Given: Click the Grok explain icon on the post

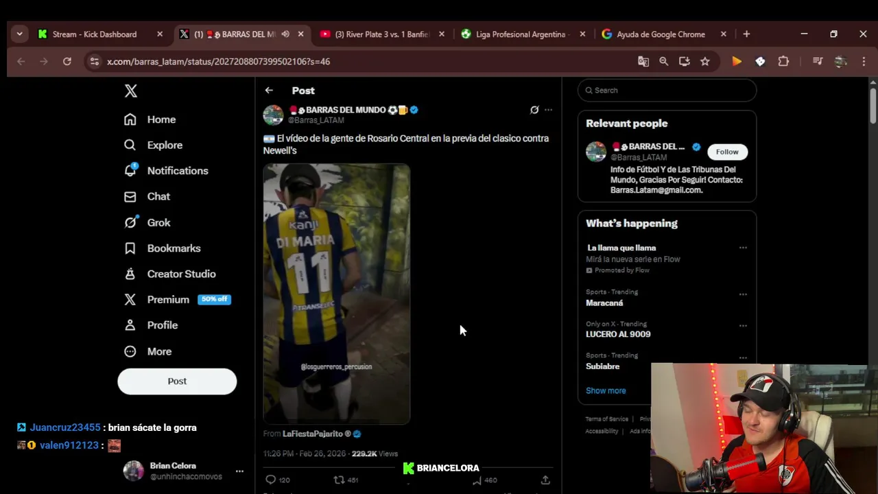Looking at the screenshot, I should [534, 110].
